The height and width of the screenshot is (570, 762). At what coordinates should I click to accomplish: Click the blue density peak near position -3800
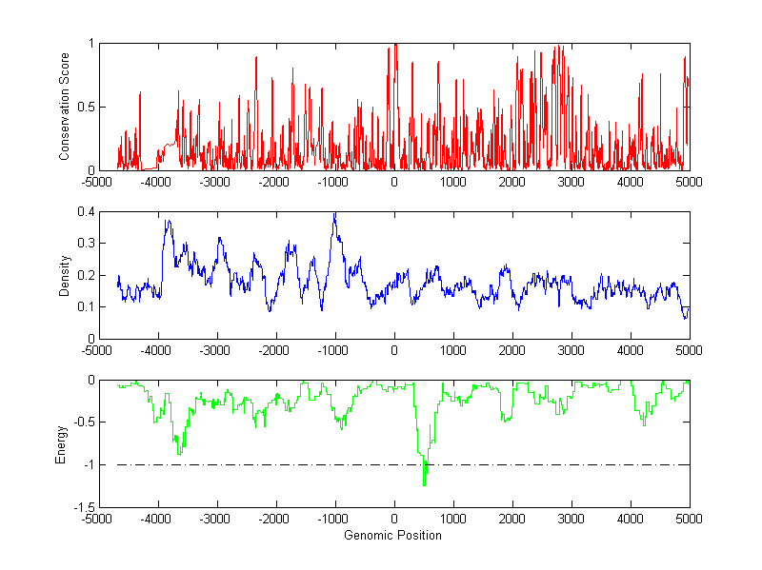tap(168, 223)
